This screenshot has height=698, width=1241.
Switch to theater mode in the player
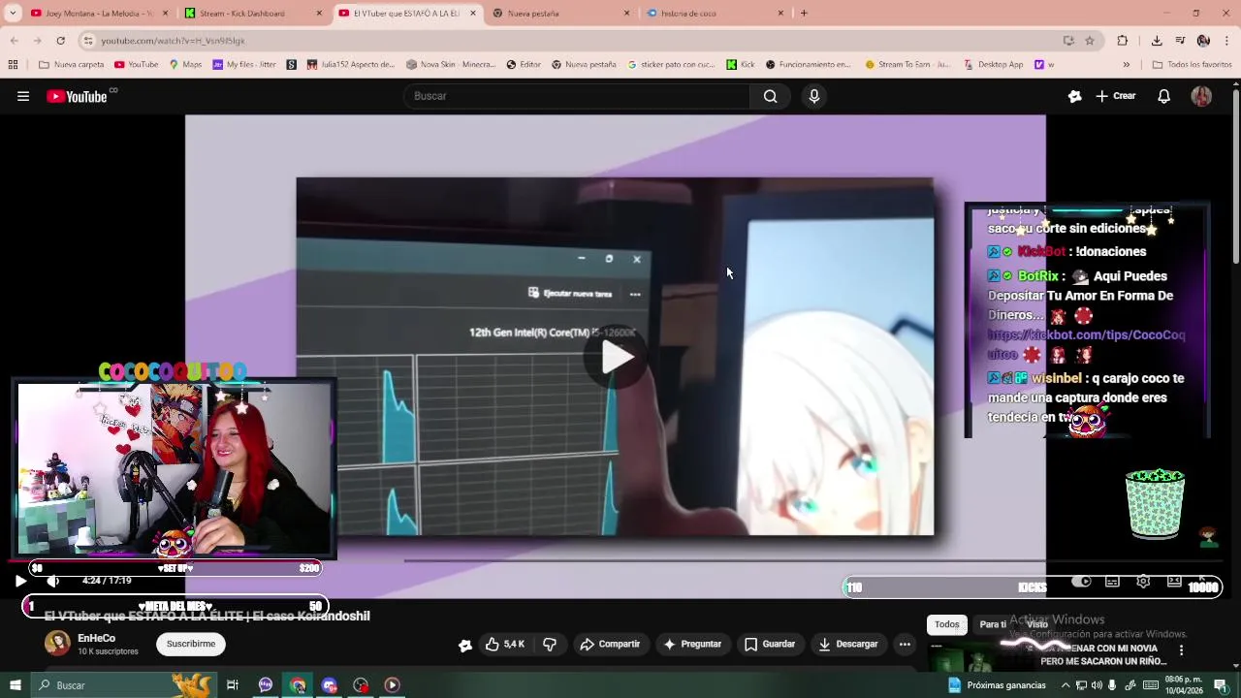click(1174, 582)
